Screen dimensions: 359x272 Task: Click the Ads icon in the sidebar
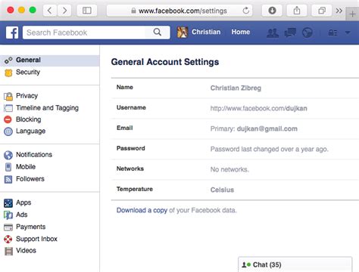click(x=8, y=215)
